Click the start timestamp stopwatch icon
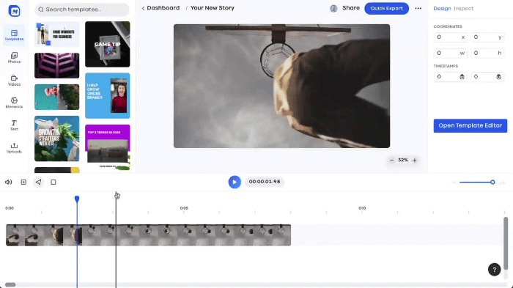 click(462, 77)
